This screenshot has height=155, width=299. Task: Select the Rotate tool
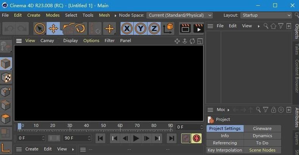coord(80,28)
